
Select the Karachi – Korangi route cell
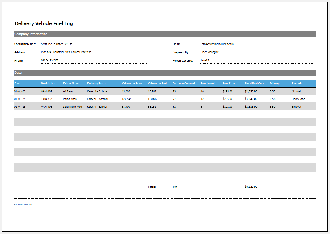tap(98, 99)
